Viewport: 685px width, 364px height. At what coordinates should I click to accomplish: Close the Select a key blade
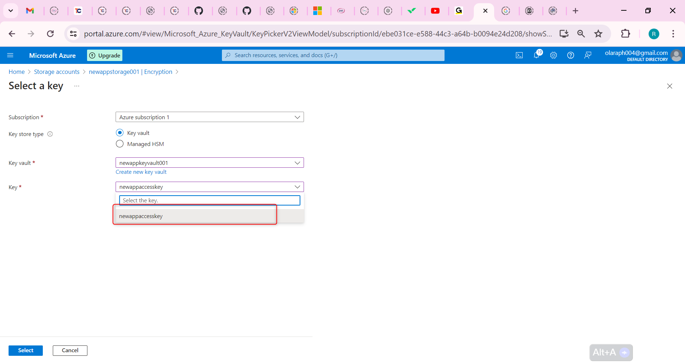tap(670, 86)
